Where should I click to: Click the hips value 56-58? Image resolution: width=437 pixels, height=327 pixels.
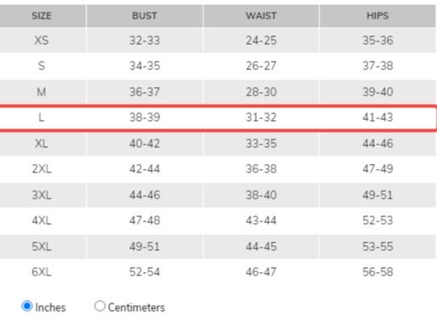coord(378,272)
